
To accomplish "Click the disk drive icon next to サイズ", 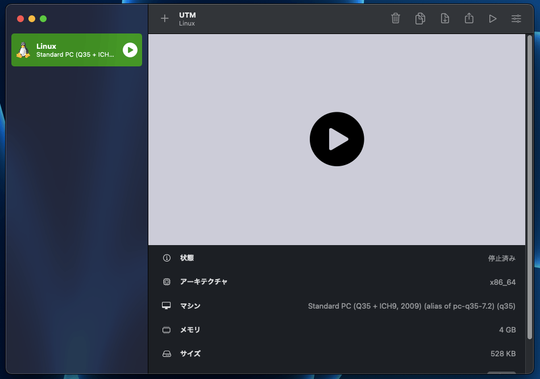I will point(167,353).
